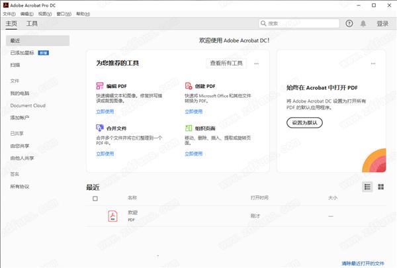Click into the search input field
397x268 pixels.
click(299, 24)
